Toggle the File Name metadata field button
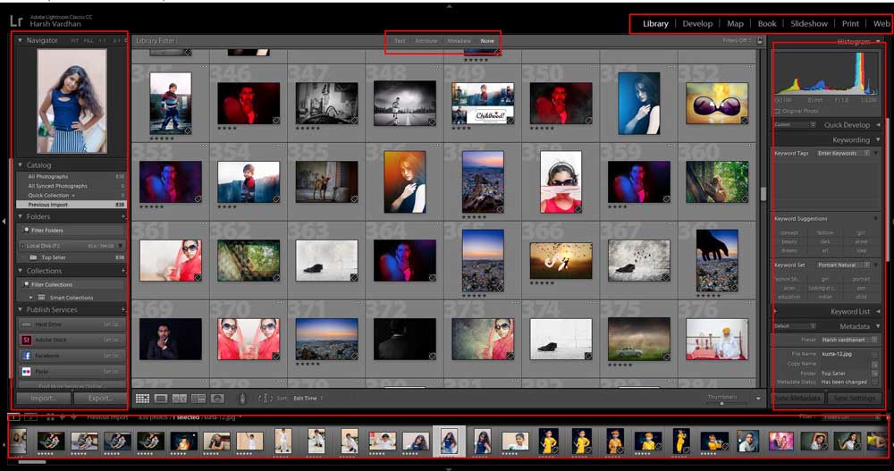 coord(874,354)
